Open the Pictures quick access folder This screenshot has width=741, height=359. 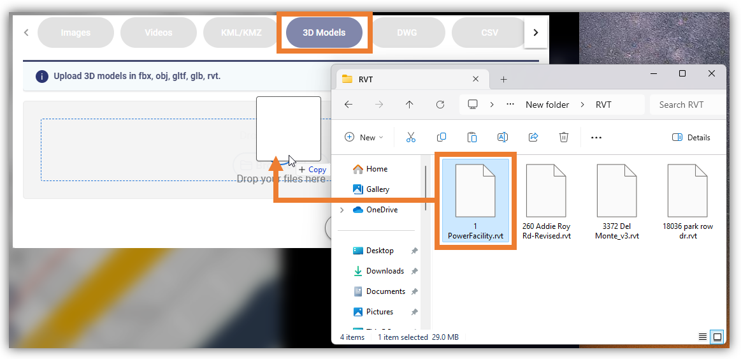click(373, 312)
